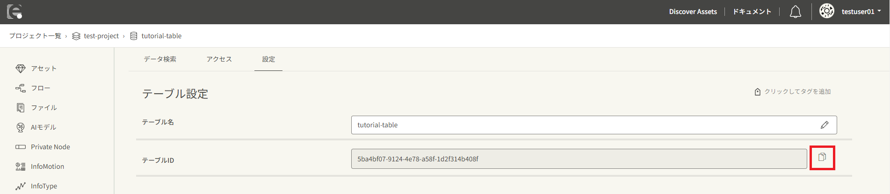Click the アセット diamond icon
Screen dimensions: 890x194
pos(21,69)
